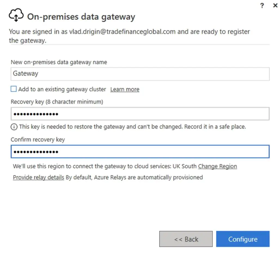Open the Learn more link
Viewport: 279px width, 259px height.
[125, 89]
